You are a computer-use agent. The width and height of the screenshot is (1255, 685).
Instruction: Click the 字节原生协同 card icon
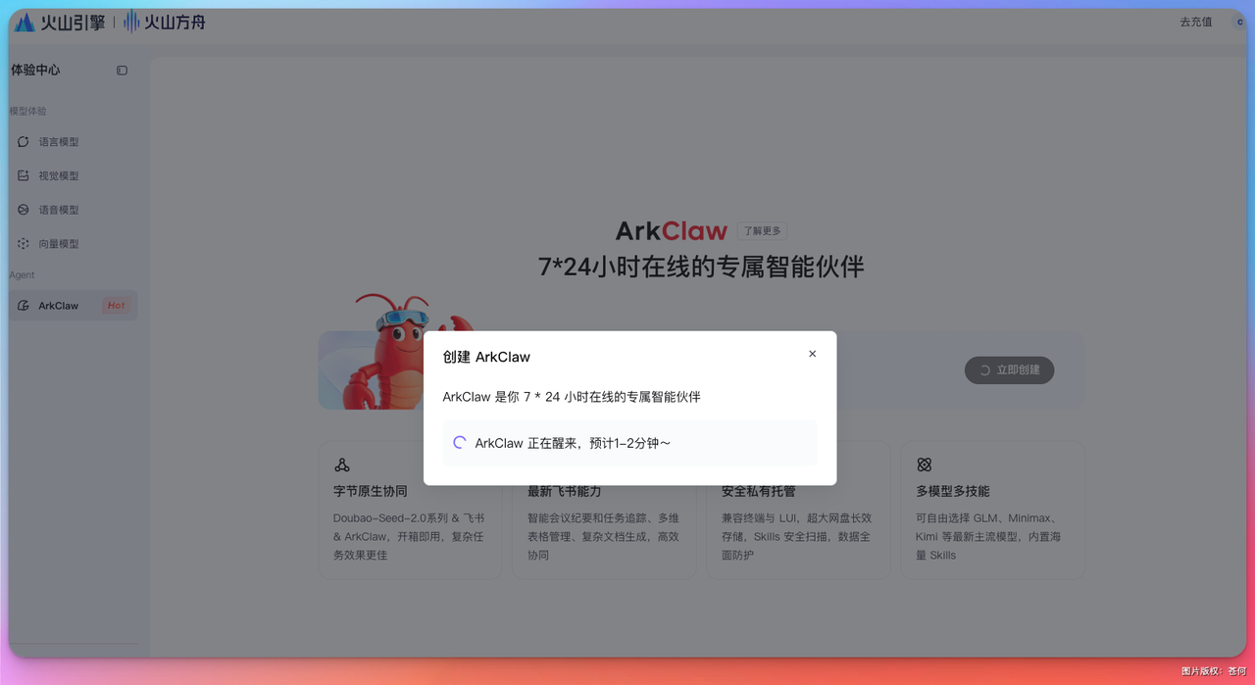click(x=342, y=465)
